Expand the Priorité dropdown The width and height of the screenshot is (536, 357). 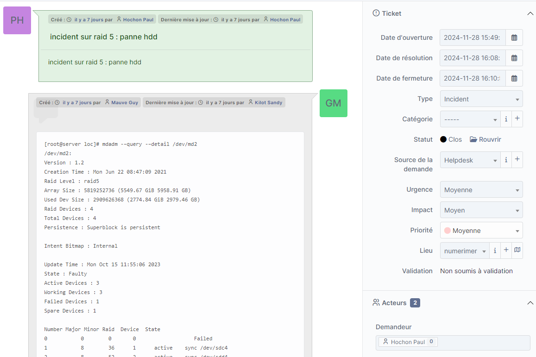click(481, 231)
